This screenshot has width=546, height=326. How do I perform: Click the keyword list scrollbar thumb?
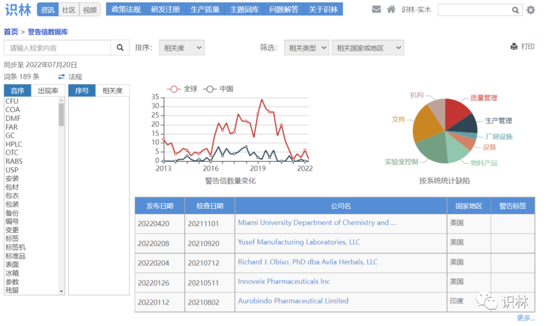61,115
